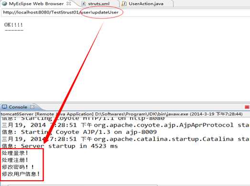Click the red terminate button in Console
The image size is (250, 186).
(x=247, y=107)
